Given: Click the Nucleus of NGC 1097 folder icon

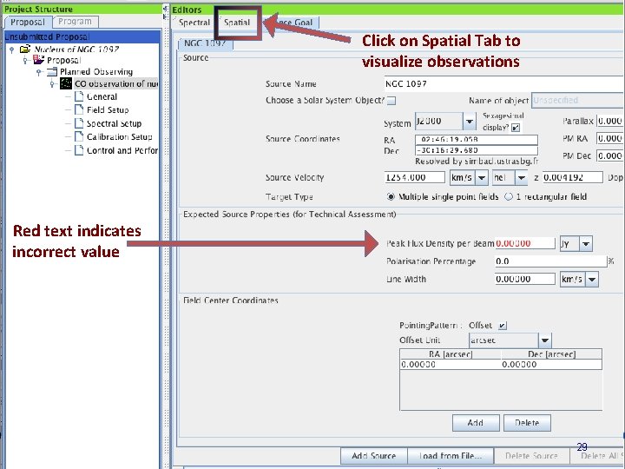Looking at the screenshot, I should [x=24, y=49].
